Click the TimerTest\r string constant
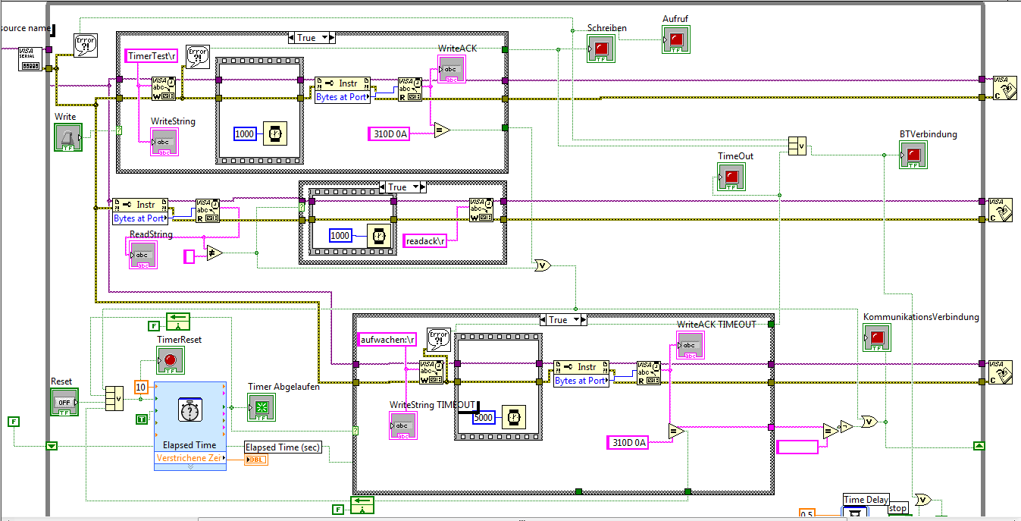The height and width of the screenshot is (521, 1021). pyautogui.click(x=152, y=55)
